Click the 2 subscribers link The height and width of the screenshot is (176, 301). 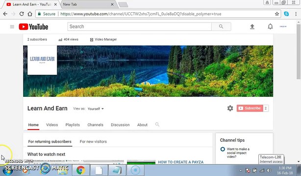37,40
